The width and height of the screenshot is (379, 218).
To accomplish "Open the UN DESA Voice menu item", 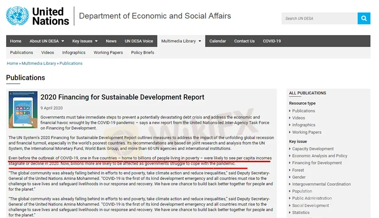I will 139,41.
